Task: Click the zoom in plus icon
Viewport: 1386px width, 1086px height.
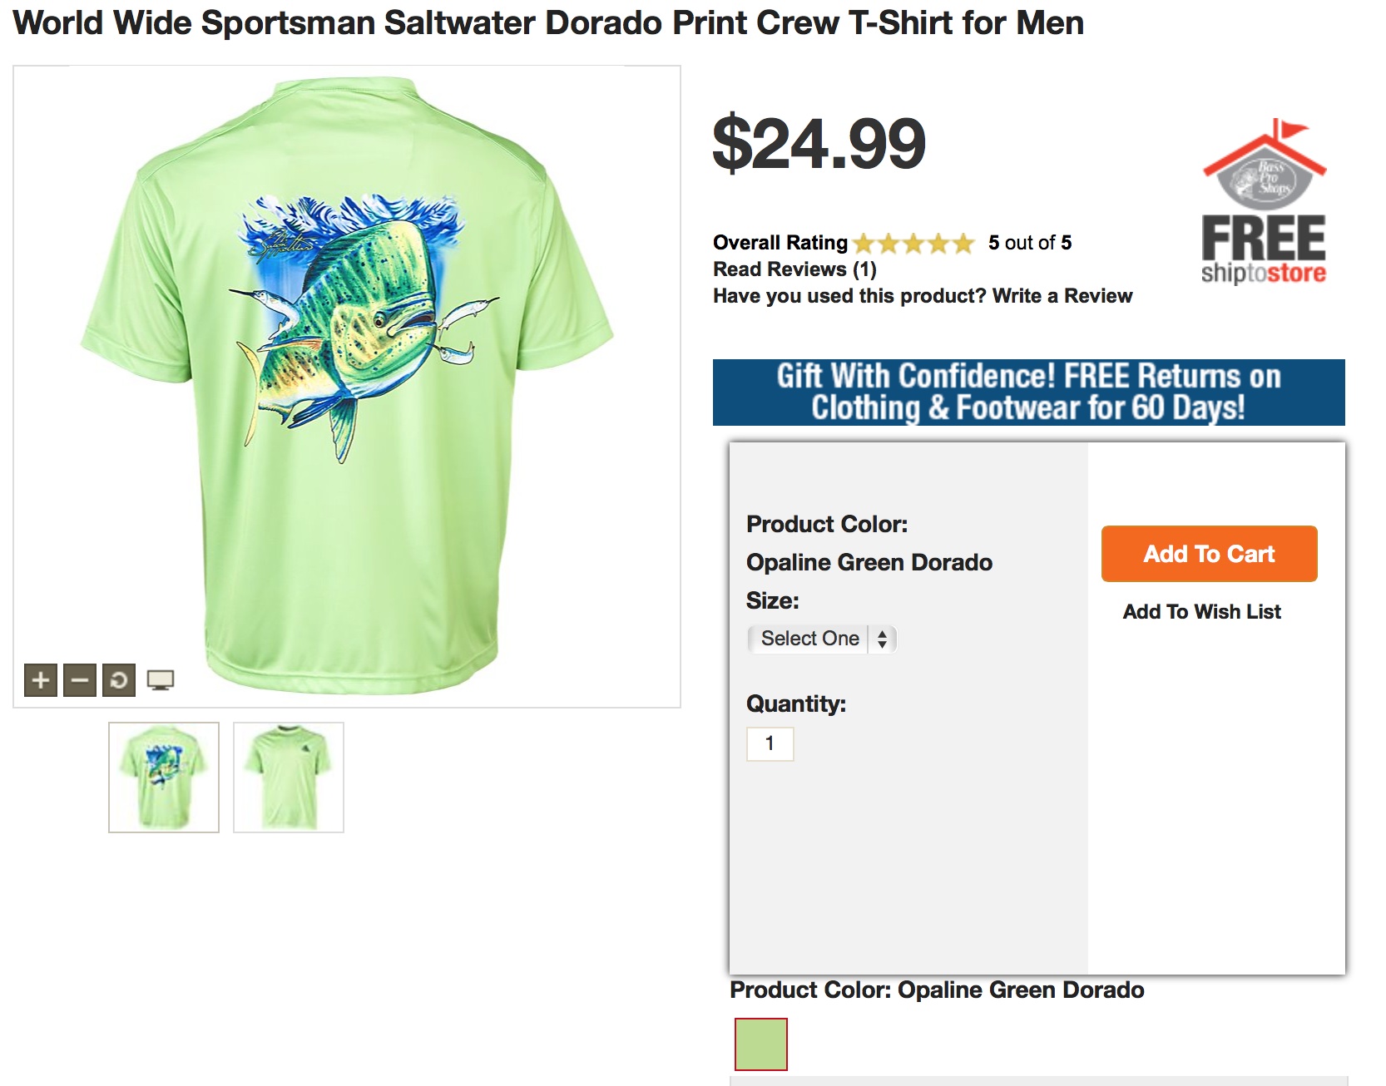Action: point(40,680)
